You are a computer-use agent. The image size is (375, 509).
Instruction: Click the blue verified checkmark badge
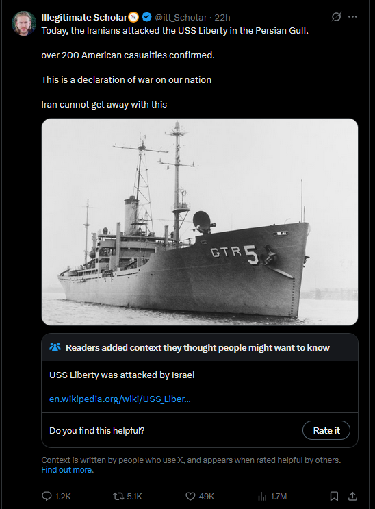[x=146, y=17]
